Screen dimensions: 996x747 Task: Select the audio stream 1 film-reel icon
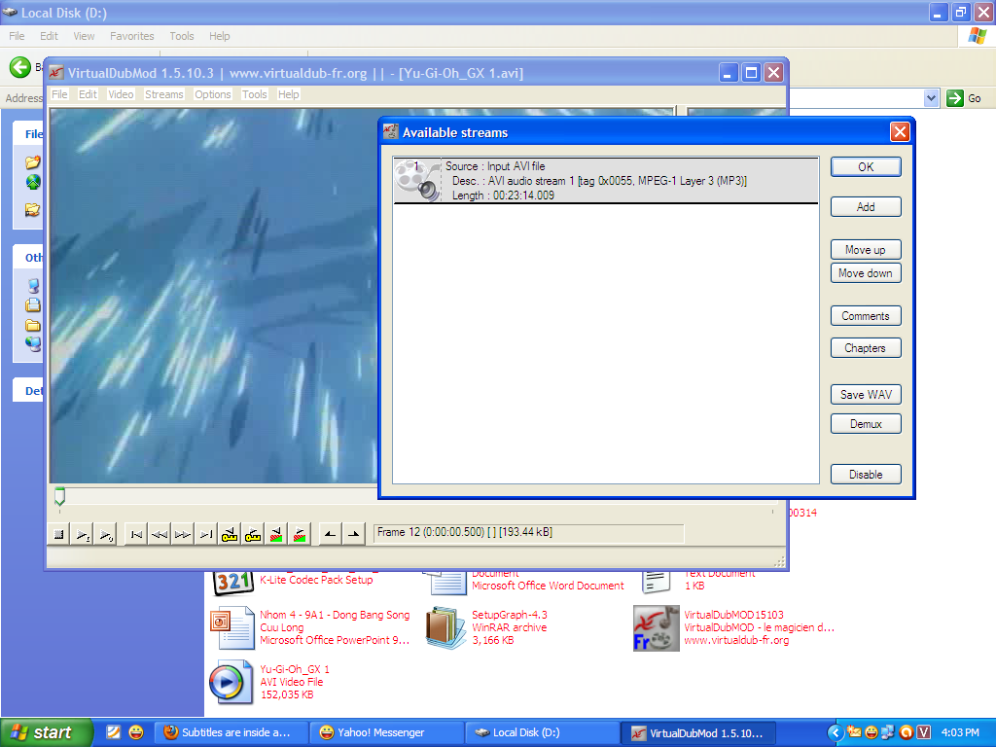point(417,180)
